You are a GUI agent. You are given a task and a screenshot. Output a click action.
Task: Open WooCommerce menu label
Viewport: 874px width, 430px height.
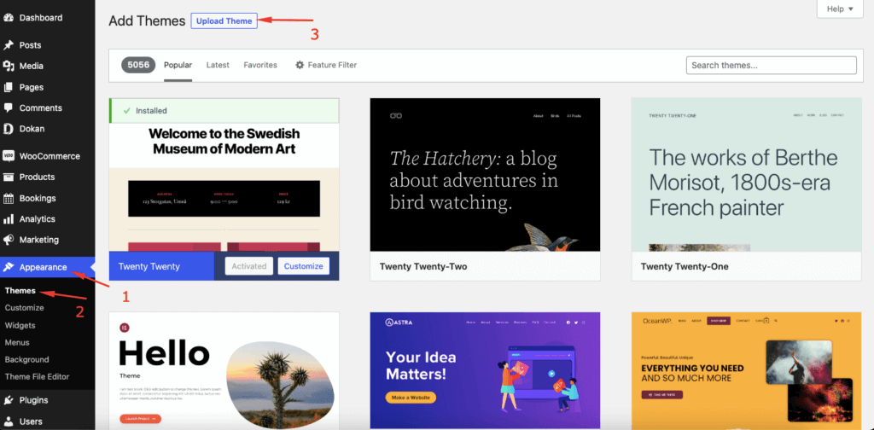(x=50, y=156)
